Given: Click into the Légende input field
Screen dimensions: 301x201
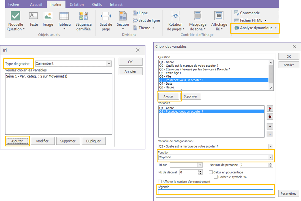Looking at the screenshot, I should tap(215, 192).
